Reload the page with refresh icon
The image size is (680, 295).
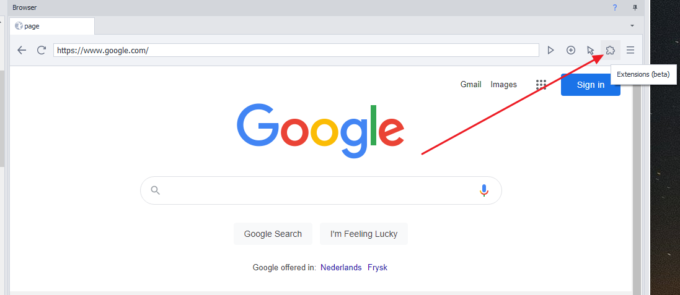point(42,50)
